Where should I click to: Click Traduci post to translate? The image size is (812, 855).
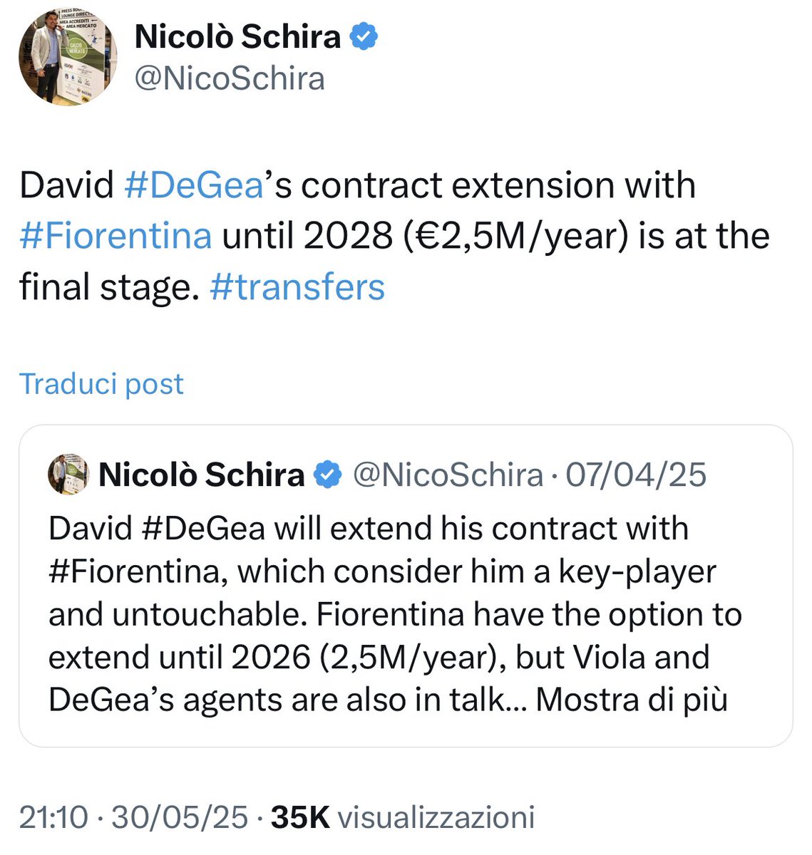click(x=101, y=384)
